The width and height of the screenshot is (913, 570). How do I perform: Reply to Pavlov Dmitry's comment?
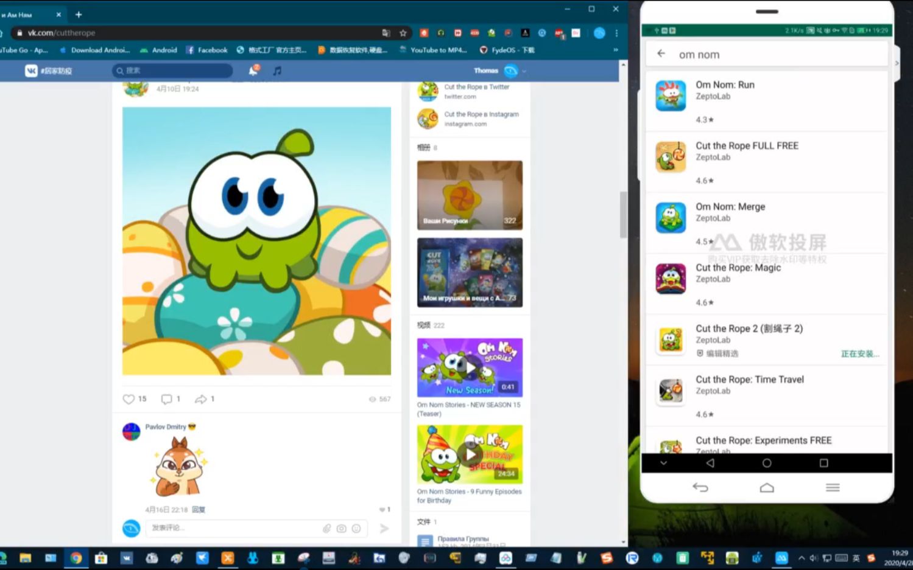pyautogui.click(x=199, y=510)
